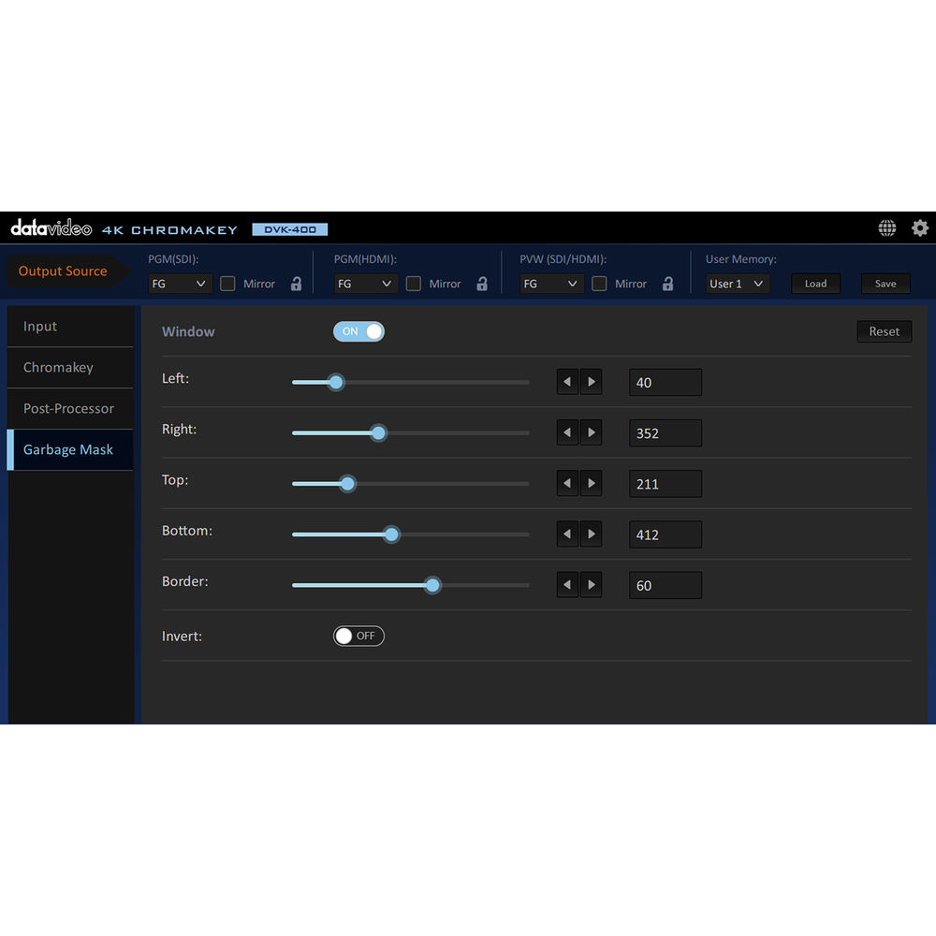936x936 pixels.
Task: Switch to the Chromakey tab
Action: [x=58, y=368]
